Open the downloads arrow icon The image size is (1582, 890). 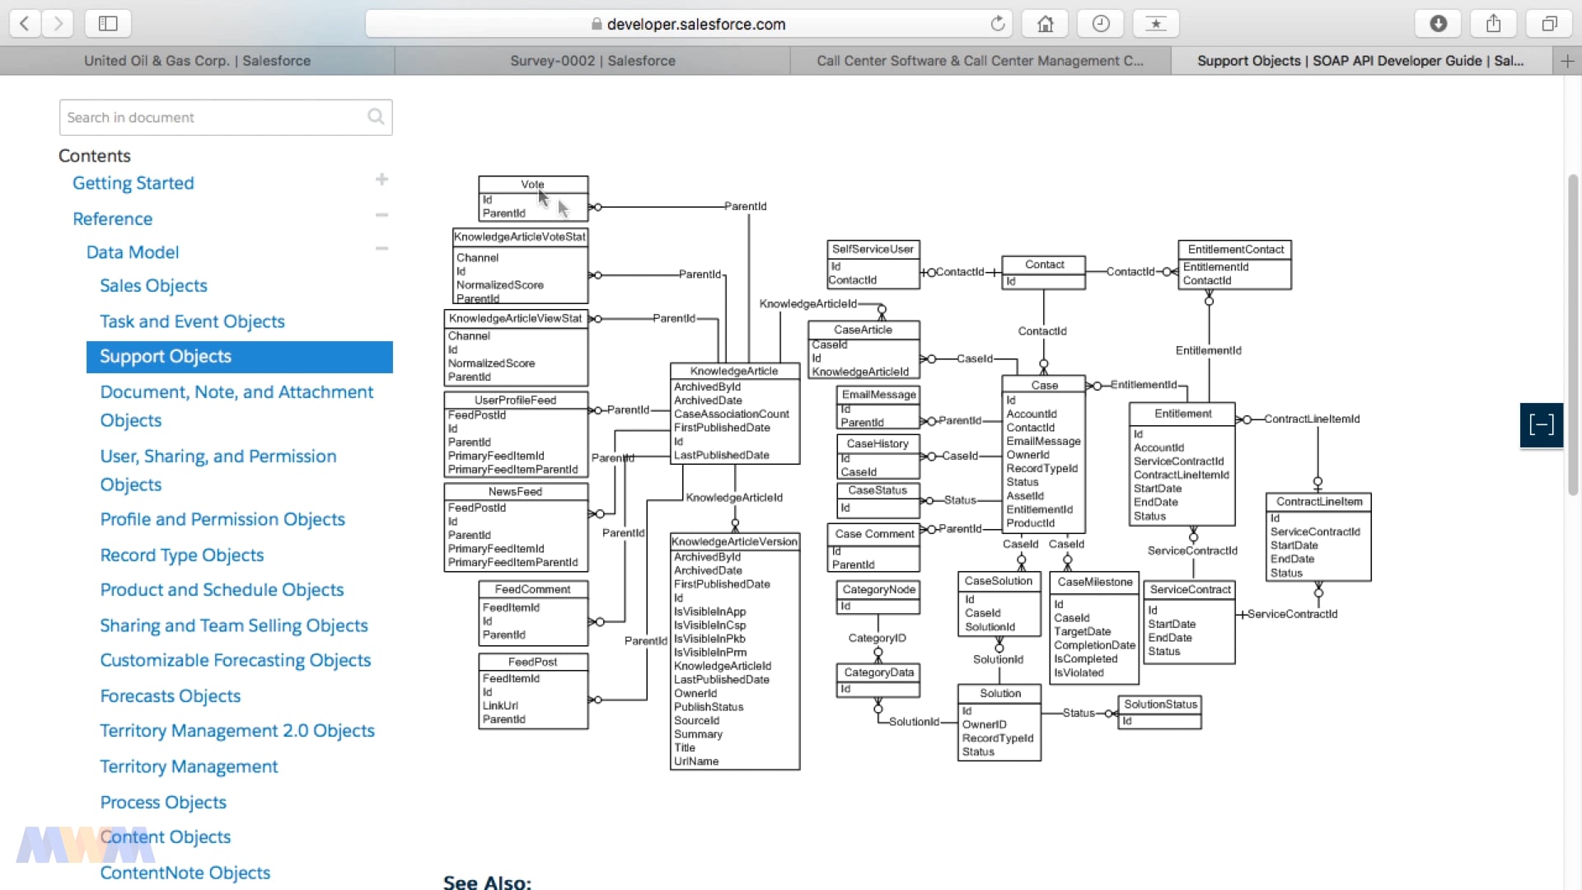pos(1438,24)
